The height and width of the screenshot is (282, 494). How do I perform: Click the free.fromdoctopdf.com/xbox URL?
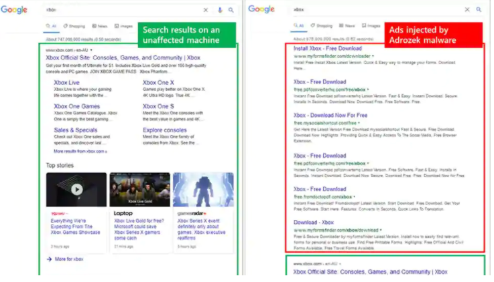(x=322, y=197)
